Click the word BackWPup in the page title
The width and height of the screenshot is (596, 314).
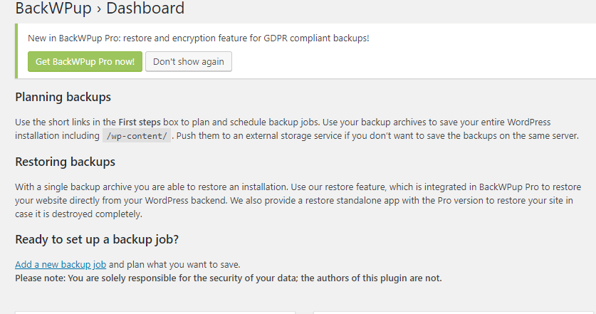pos(53,9)
